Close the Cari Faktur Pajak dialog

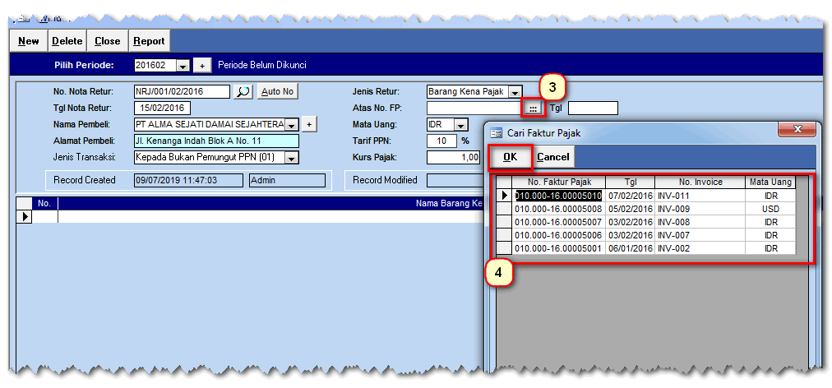pos(796,131)
